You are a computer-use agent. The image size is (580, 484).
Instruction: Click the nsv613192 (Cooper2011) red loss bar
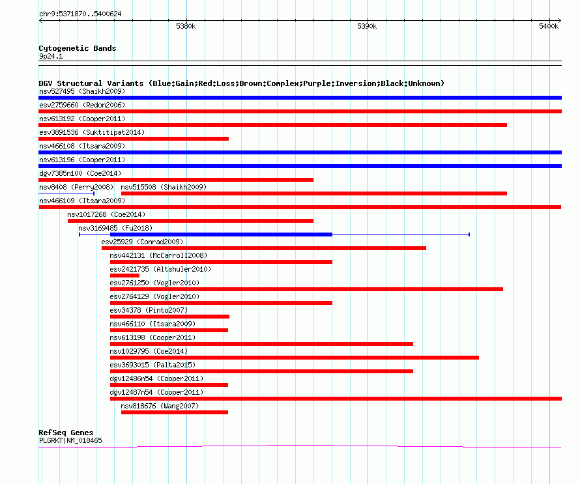(272, 125)
